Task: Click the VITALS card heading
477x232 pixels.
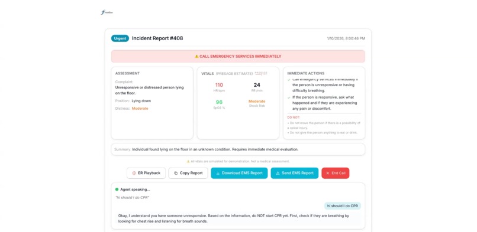Action: (208, 74)
